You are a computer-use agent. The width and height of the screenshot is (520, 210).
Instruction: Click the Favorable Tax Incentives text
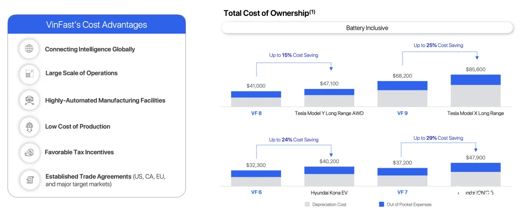click(x=79, y=152)
